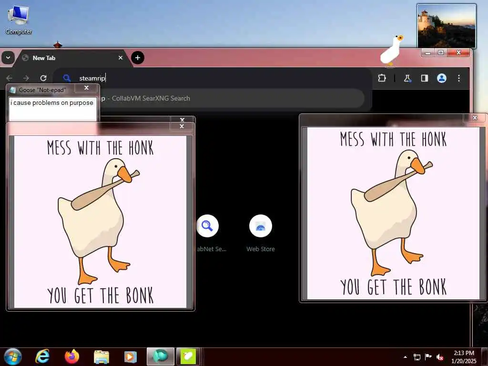488x366 pixels.
Task: Open a new browser tab with plus button
Action: tap(138, 58)
